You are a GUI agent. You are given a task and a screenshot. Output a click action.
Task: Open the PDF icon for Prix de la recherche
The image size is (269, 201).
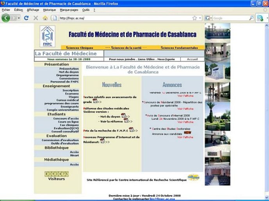point(131,129)
